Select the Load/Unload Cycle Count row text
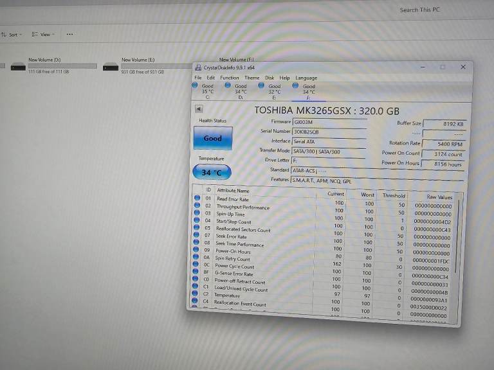Viewport: 494px width, 370px height. pyautogui.click(x=241, y=289)
